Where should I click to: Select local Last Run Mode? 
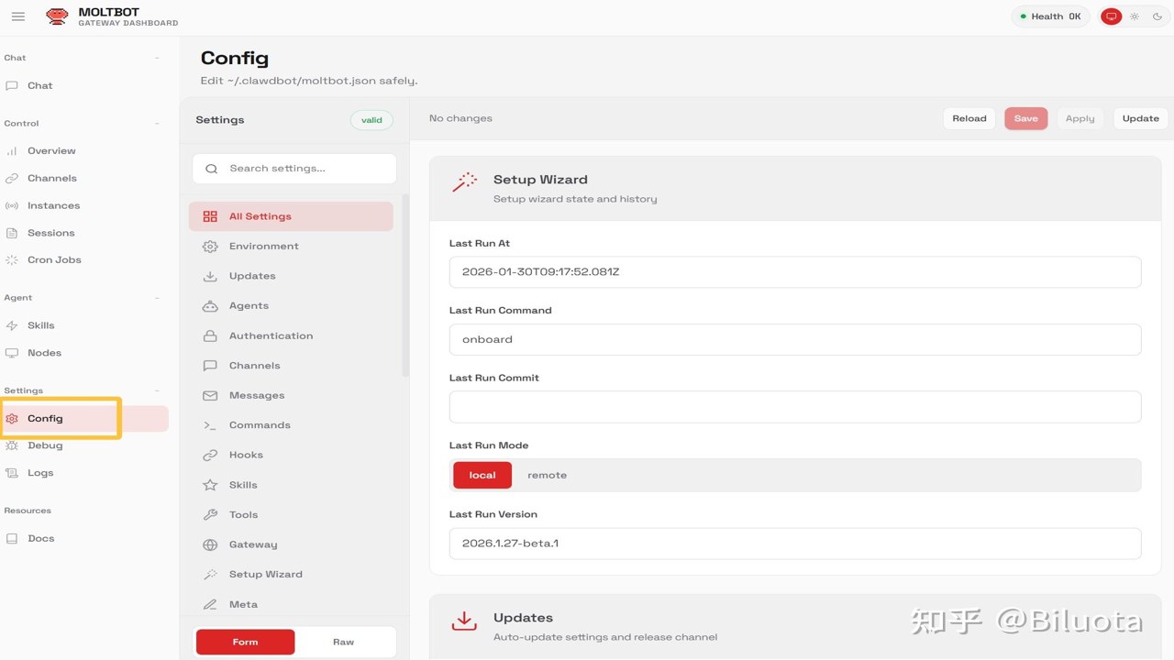pos(482,475)
